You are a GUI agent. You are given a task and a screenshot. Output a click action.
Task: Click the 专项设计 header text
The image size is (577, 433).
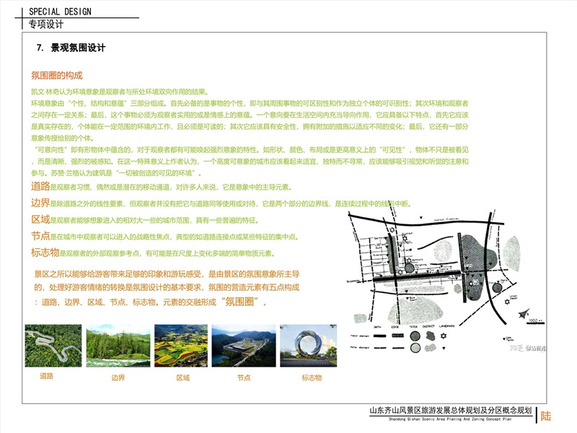tap(46, 25)
